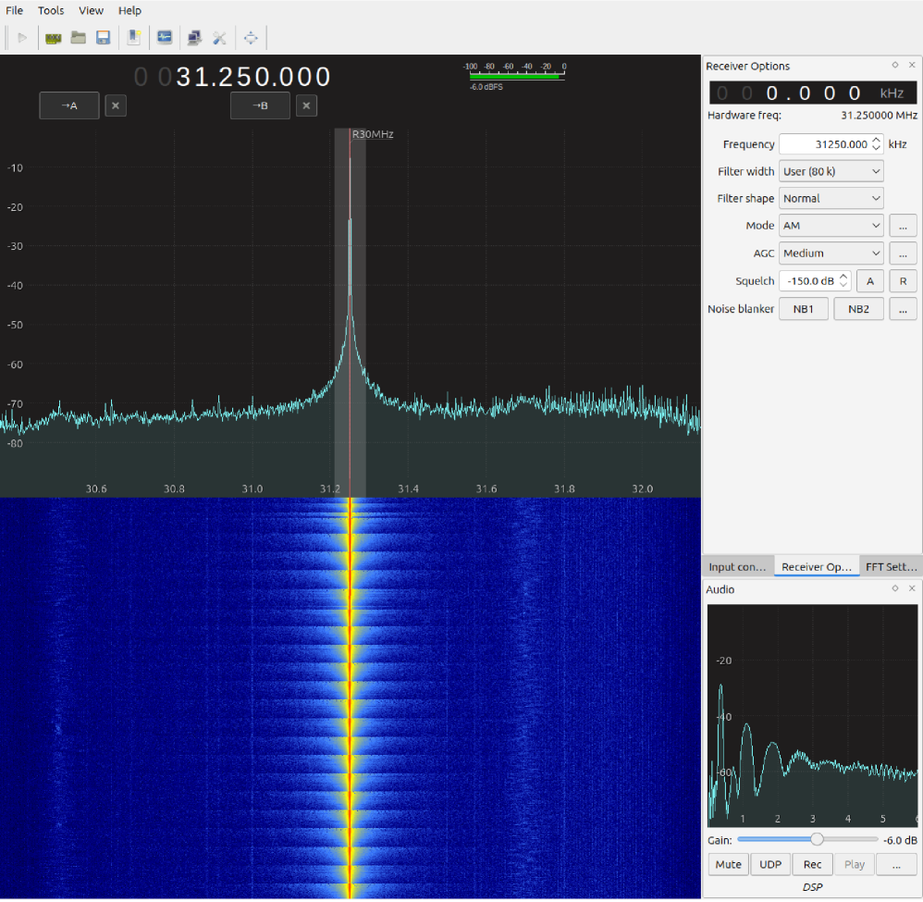923x902 pixels.
Task: Click the Load settings folder icon
Action: (x=79, y=38)
